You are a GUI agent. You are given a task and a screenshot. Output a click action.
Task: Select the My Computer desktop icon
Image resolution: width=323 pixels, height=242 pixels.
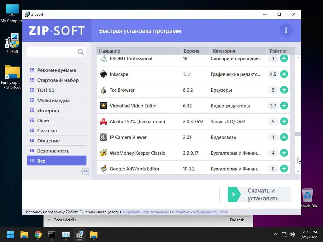click(x=12, y=13)
